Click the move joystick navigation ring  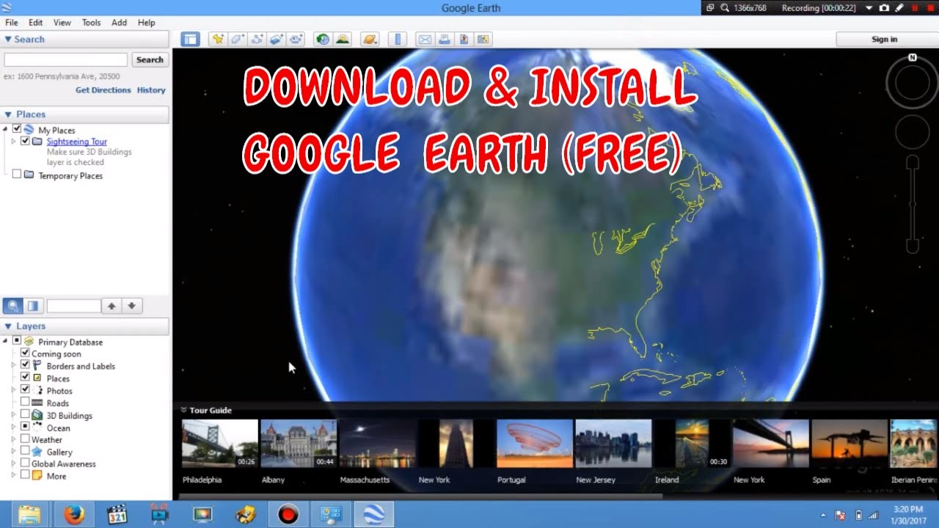click(x=913, y=131)
